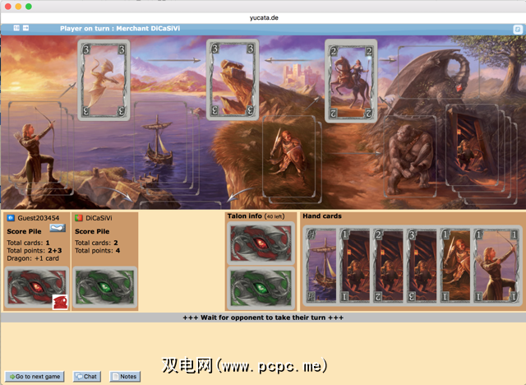Click the yucata.de window title
Viewport: 526px width, 385px height.
(264, 17)
